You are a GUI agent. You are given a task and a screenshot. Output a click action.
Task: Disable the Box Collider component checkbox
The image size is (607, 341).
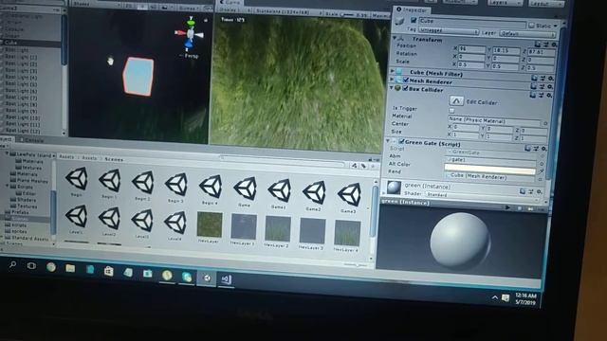click(405, 88)
